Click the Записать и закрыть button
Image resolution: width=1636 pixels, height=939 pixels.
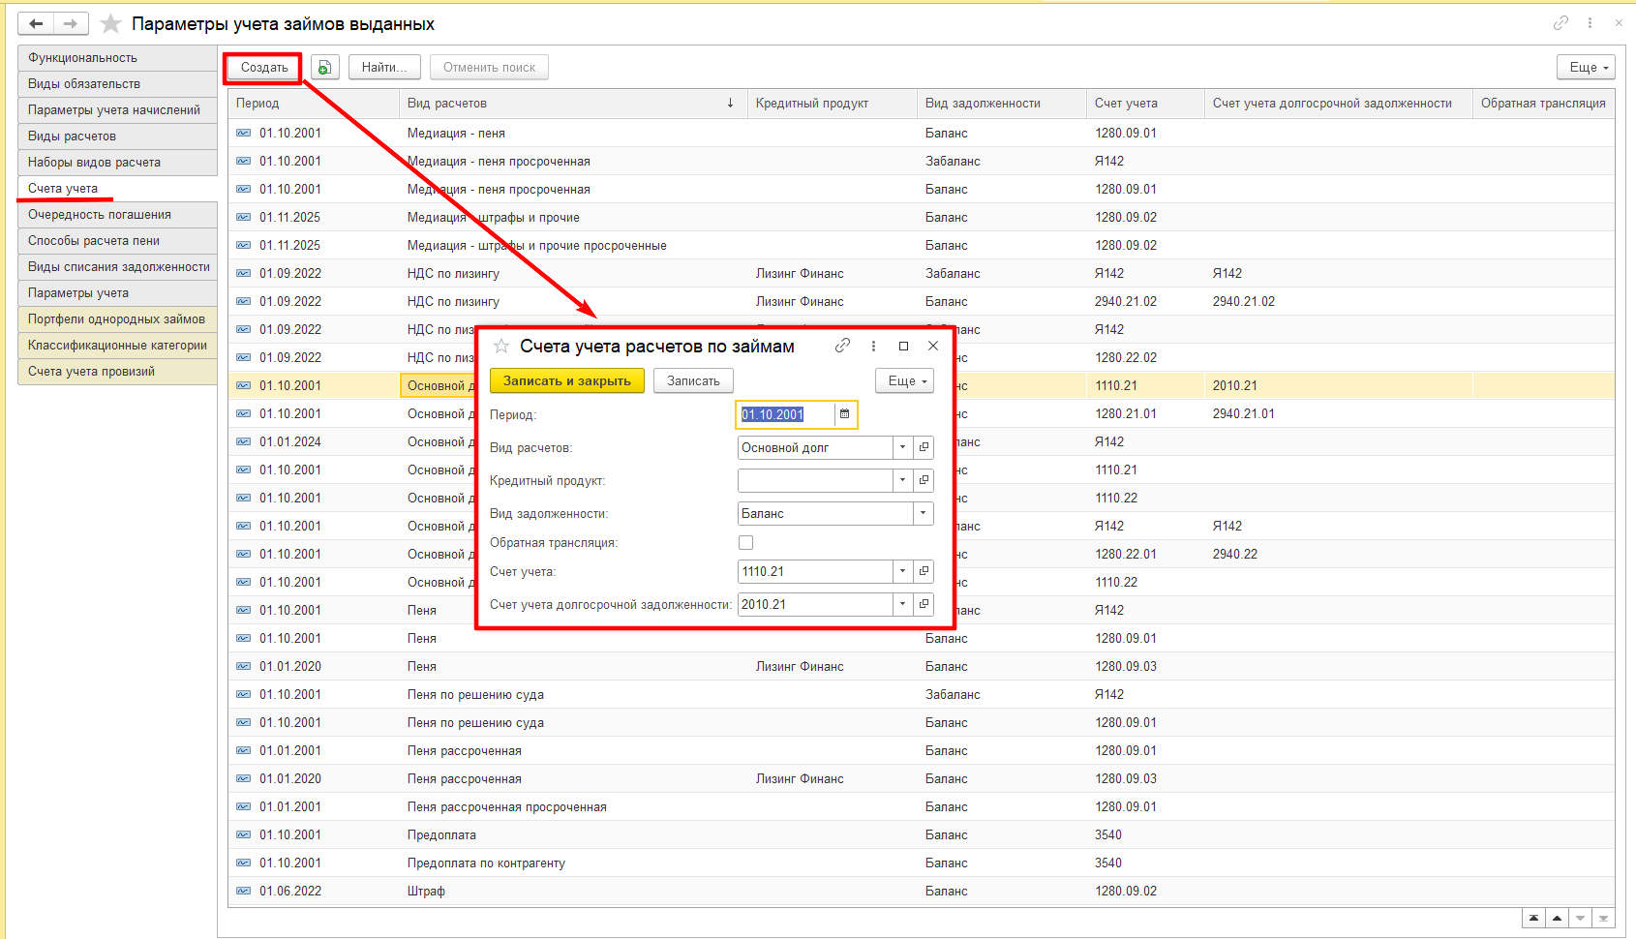[x=567, y=380]
